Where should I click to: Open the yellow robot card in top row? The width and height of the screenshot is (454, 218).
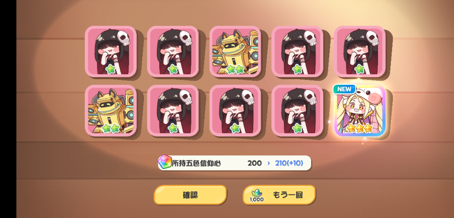click(235, 51)
